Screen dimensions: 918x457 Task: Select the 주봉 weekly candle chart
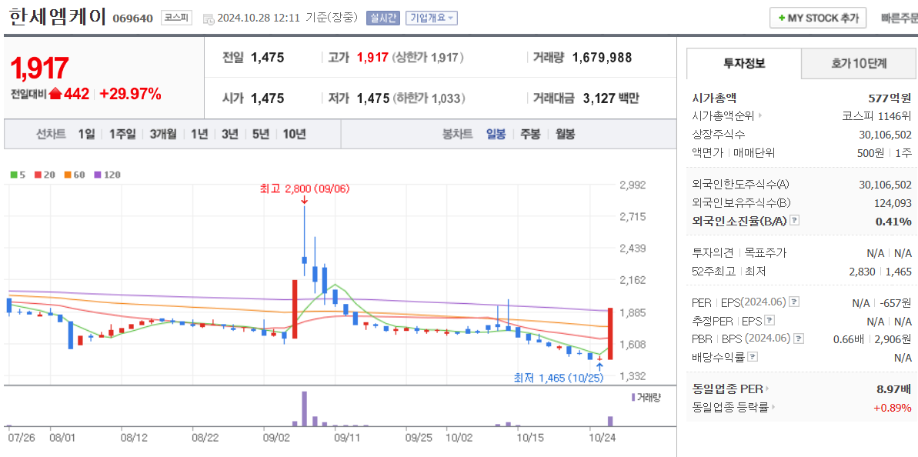(x=530, y=134)
